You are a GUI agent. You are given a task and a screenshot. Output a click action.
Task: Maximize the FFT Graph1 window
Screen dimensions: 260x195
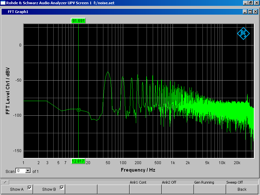click(250, 12)
